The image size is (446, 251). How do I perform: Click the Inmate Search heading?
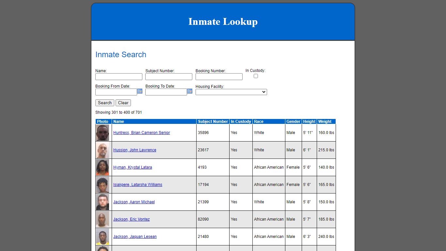coord(121,55)
